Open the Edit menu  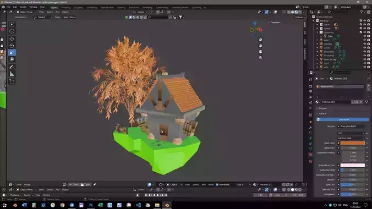pyautogui.click(x=15, y=7)
